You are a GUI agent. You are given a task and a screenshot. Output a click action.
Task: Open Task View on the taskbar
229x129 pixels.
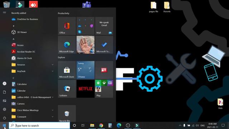(x=83, y=125)
